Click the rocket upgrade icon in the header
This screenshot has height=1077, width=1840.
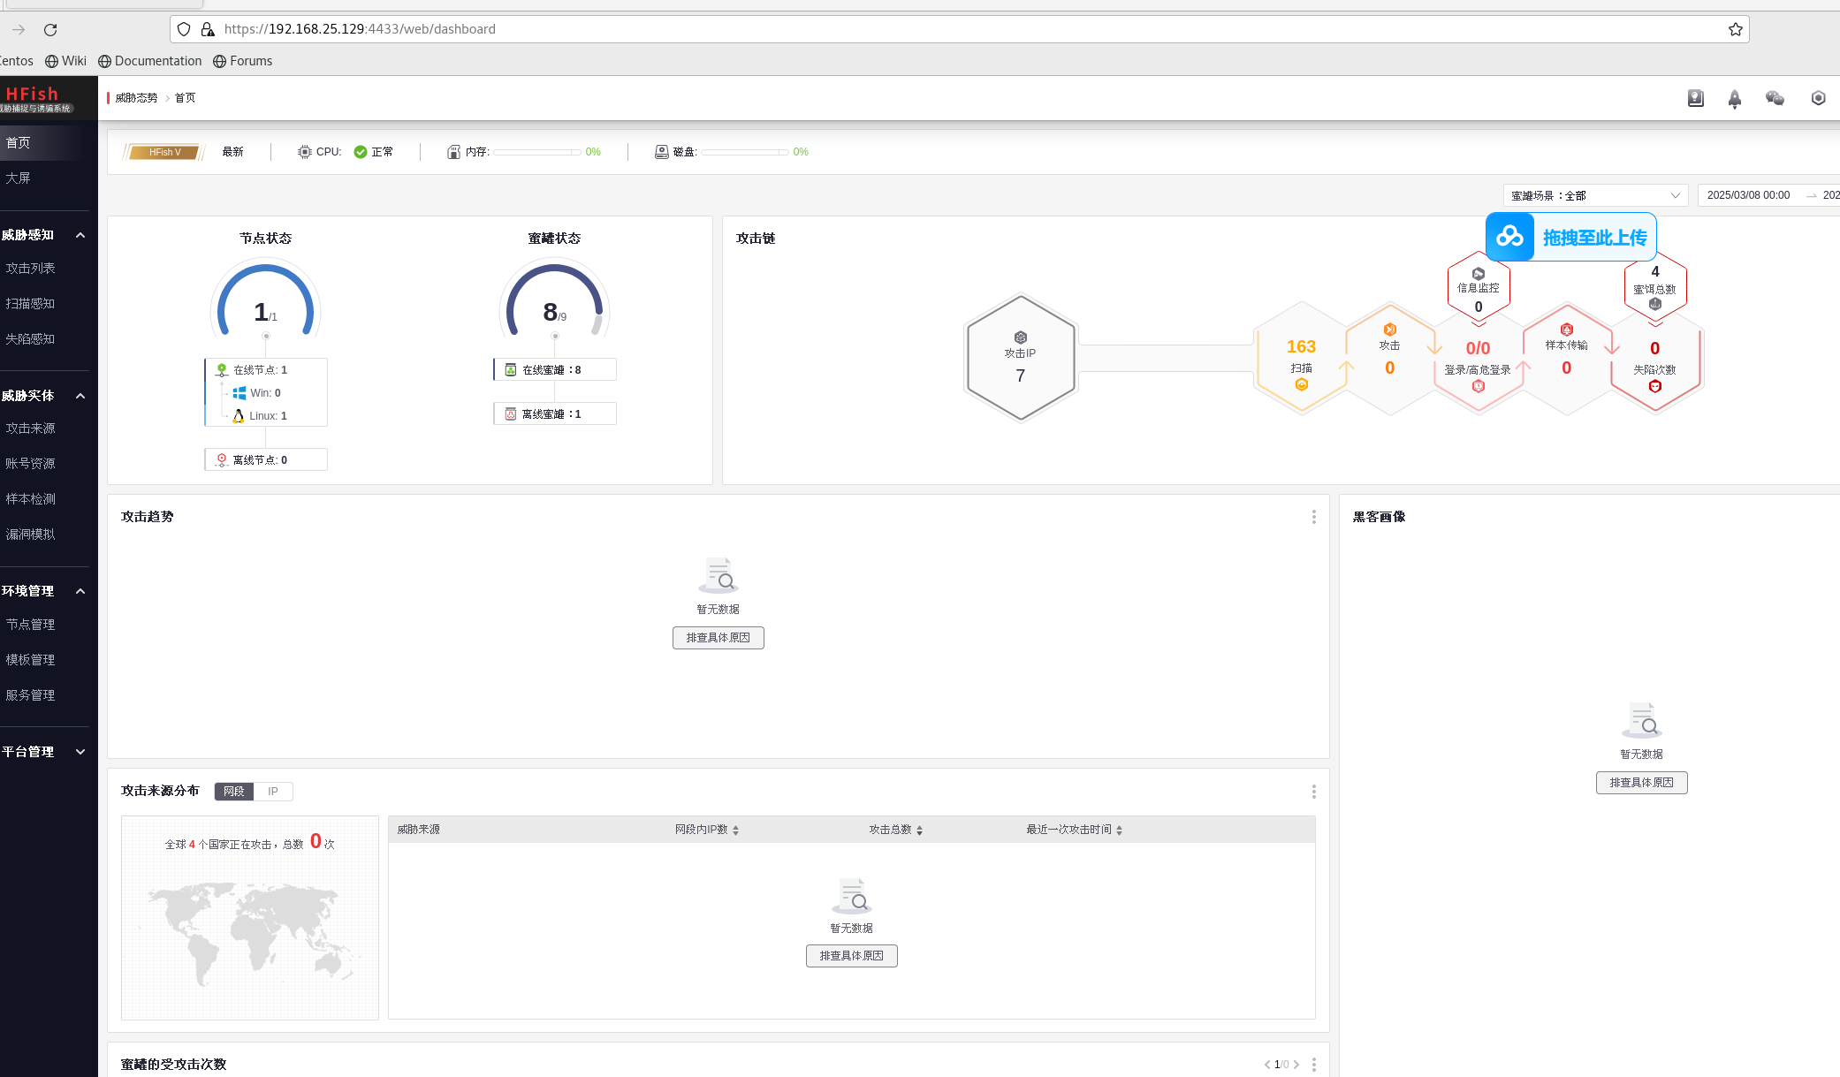1735,99
